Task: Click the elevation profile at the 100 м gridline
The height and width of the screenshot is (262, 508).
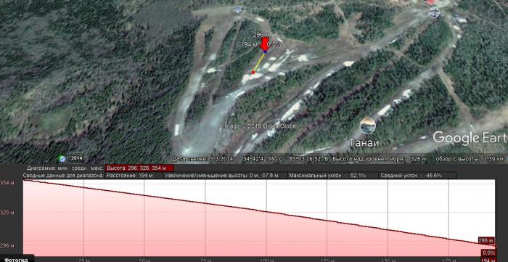Action: 266,212
